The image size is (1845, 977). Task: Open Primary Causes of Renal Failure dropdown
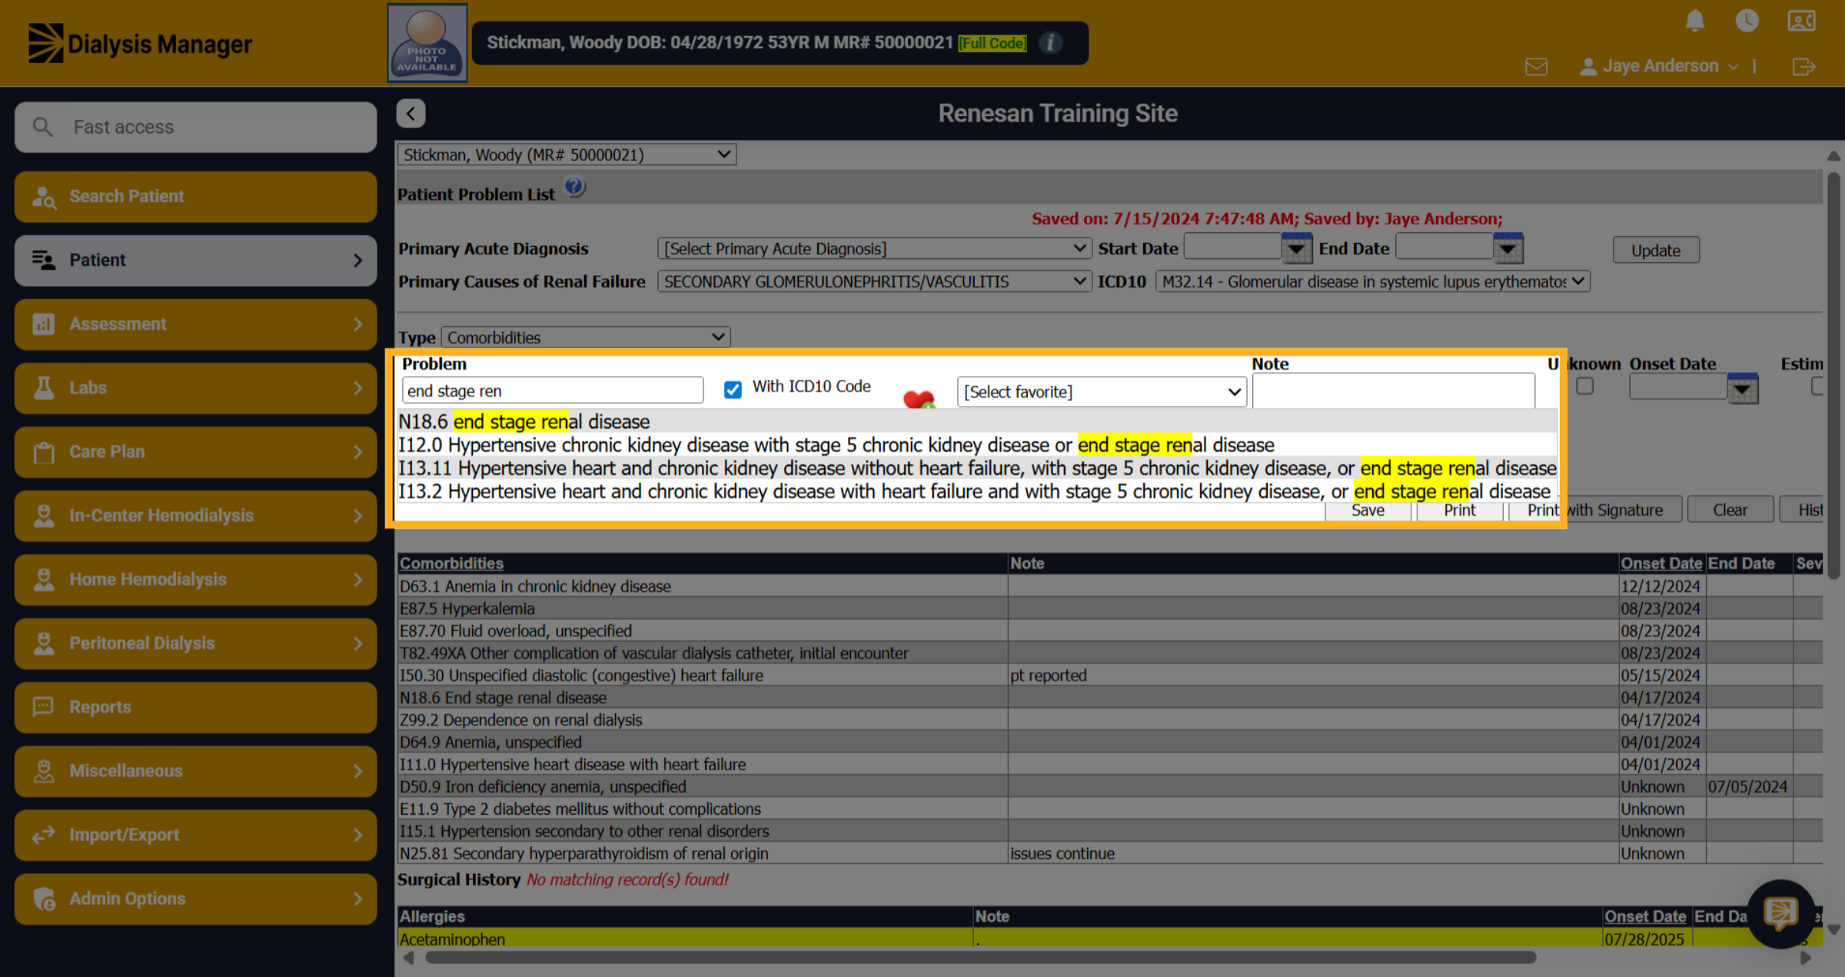pyautogui.click(x=874, y=281)
